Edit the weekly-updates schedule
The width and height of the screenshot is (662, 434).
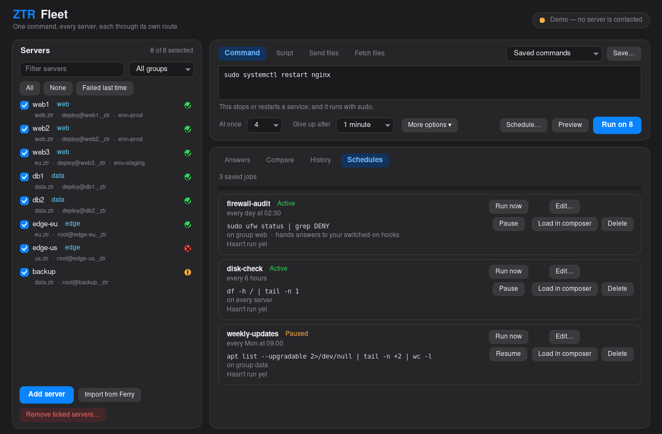pyautogui.click(x=564, y=337)
